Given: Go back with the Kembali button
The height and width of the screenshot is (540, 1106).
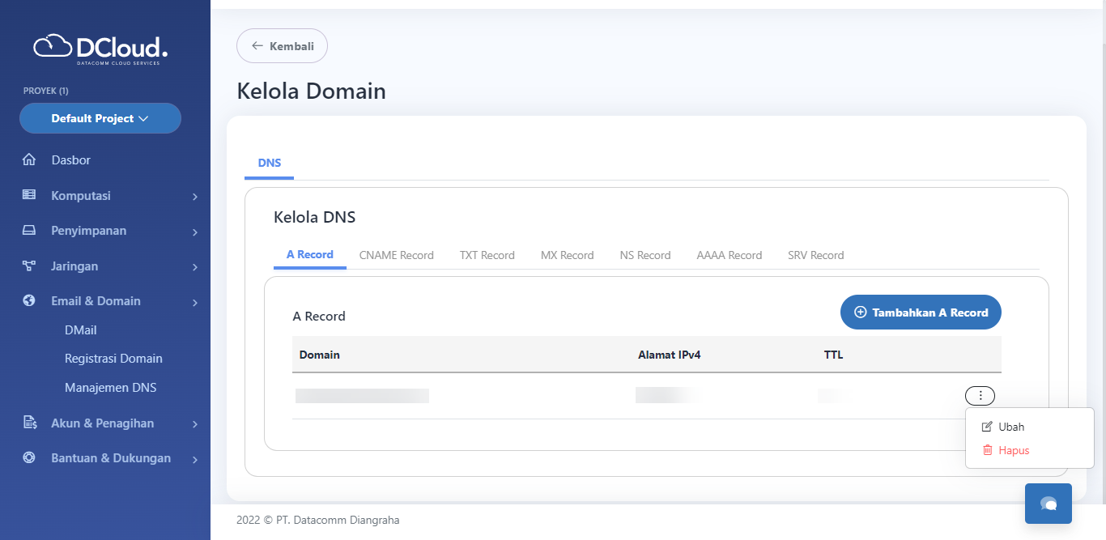Looking at the screenshot, I should coord(282,46).
